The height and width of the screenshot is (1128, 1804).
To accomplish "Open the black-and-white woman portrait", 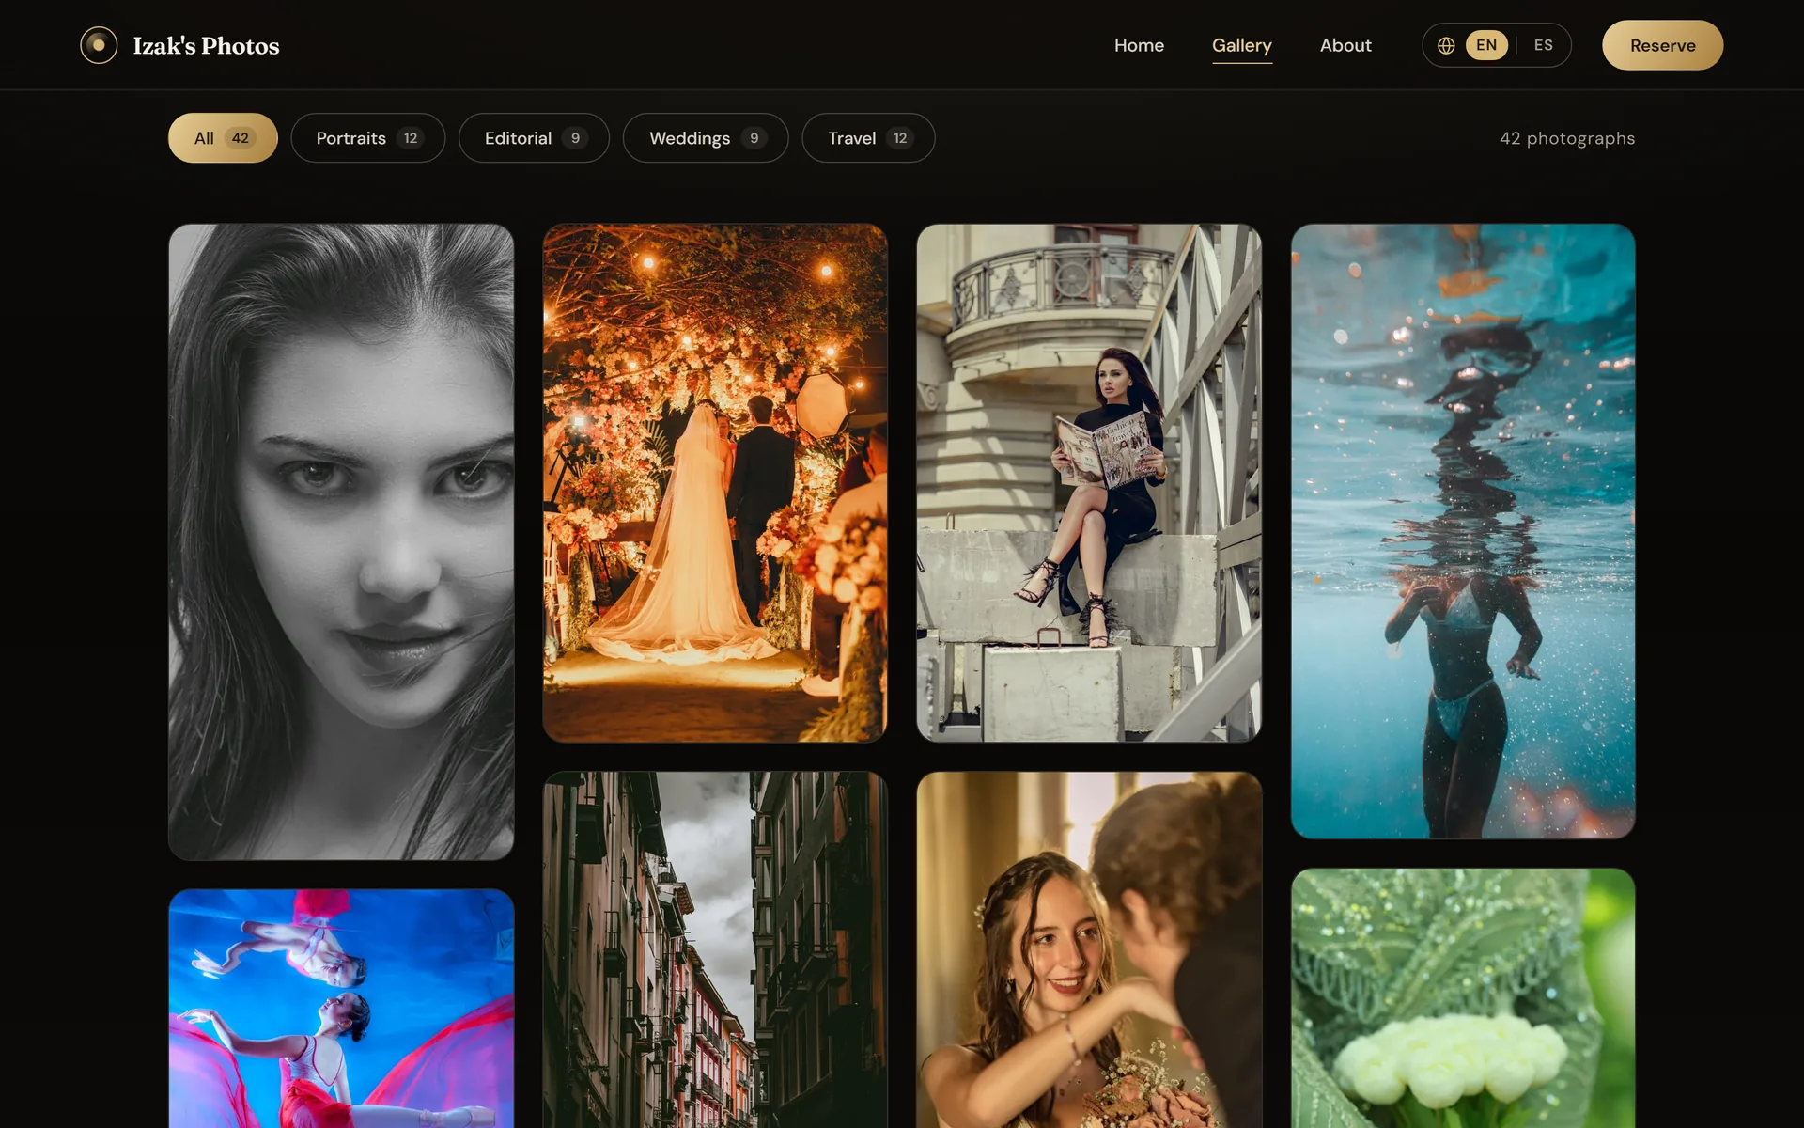I will pyautogui.click(x=341, y=541).
